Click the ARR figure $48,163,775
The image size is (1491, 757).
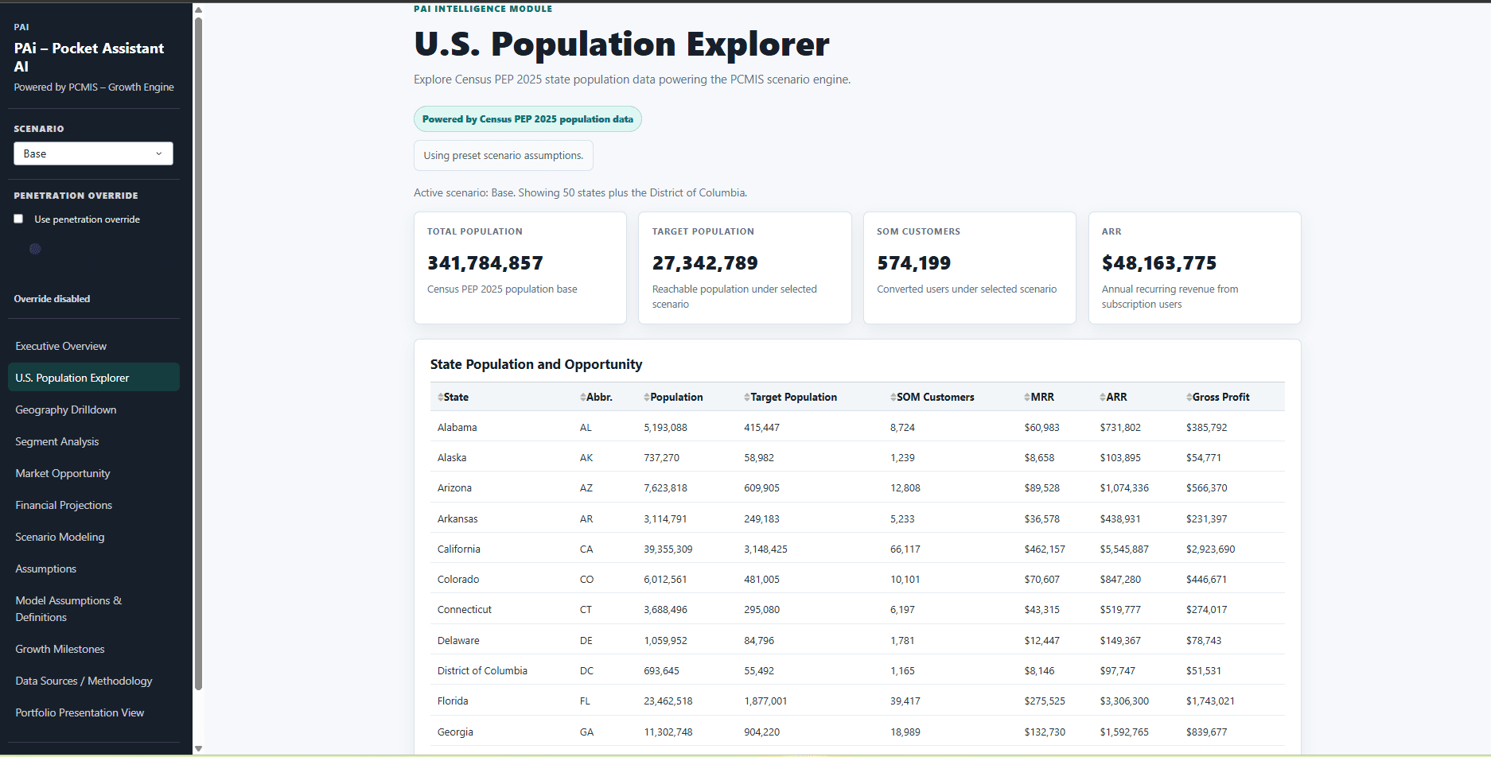click(1159, 263)
